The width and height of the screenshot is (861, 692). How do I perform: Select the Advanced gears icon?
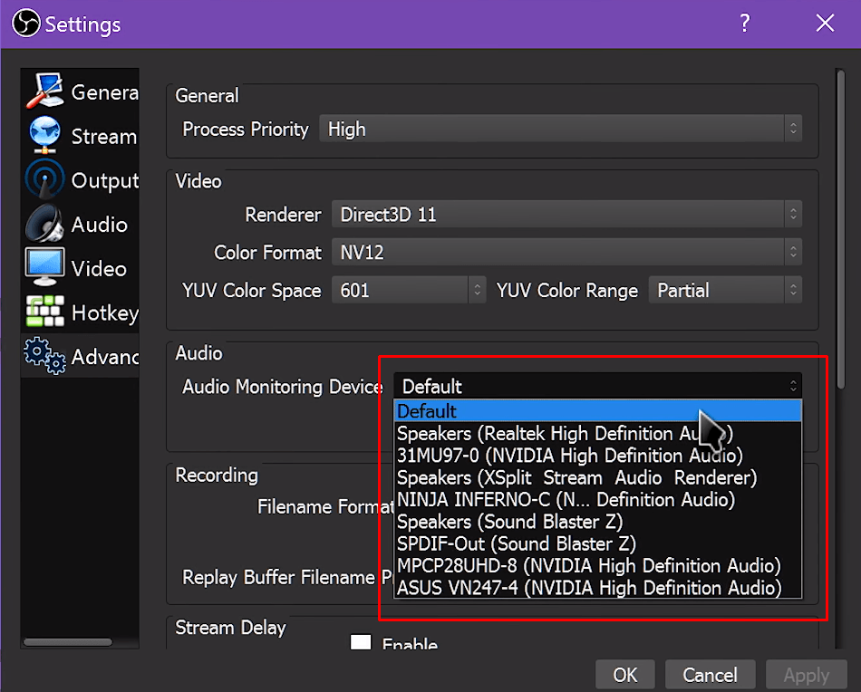click(44, 356)
